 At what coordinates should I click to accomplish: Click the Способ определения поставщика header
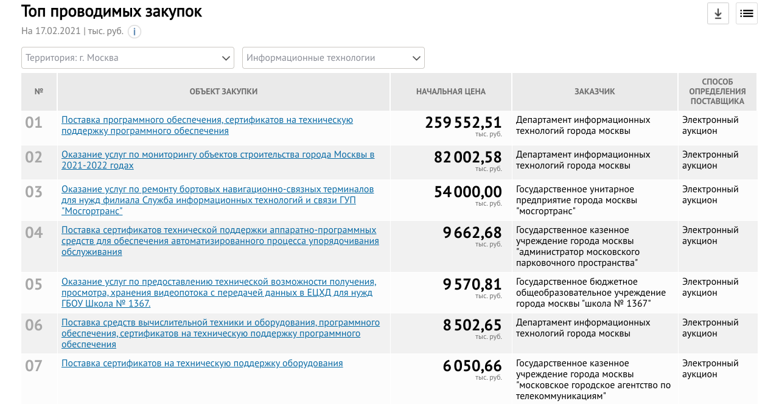pyautogui.click(x=717, y=92)
